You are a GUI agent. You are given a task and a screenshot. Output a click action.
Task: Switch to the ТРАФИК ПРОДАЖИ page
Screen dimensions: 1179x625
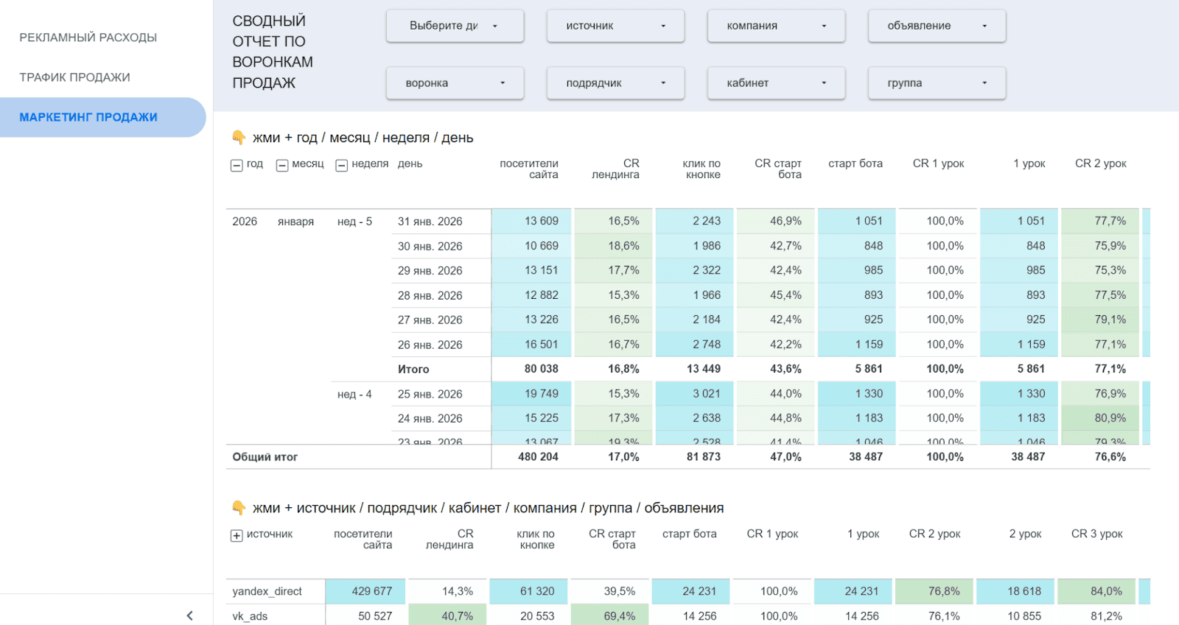[74, 77]
